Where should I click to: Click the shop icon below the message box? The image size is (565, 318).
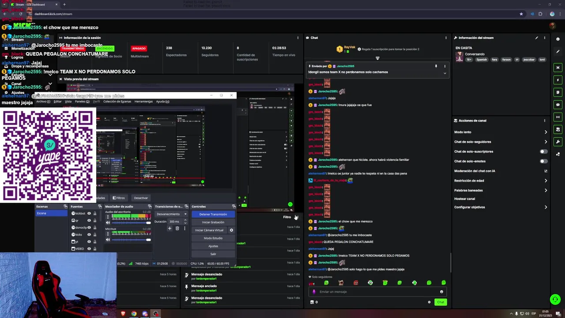coord(312,302)
